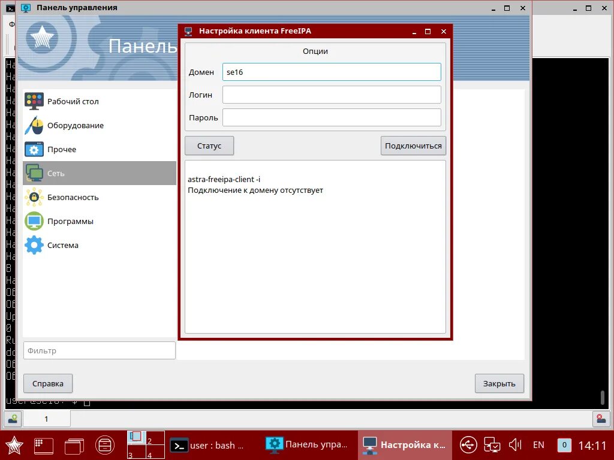Click the taskbar stacked windows icon
This screenshot has width=614, height=460.
74,445
